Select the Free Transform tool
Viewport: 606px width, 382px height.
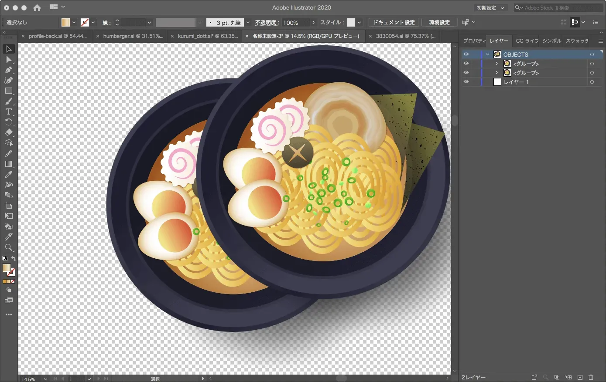click(x=9, y=216)
